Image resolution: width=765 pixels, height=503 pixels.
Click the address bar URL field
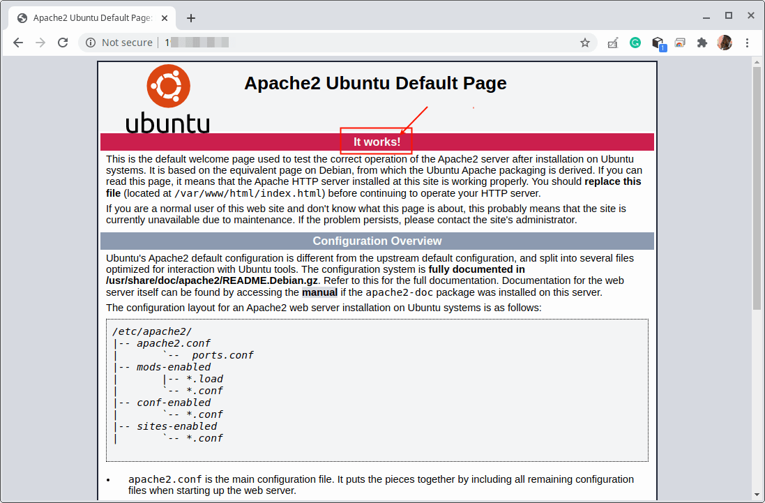pyautogui.click(x=349, y=43)
